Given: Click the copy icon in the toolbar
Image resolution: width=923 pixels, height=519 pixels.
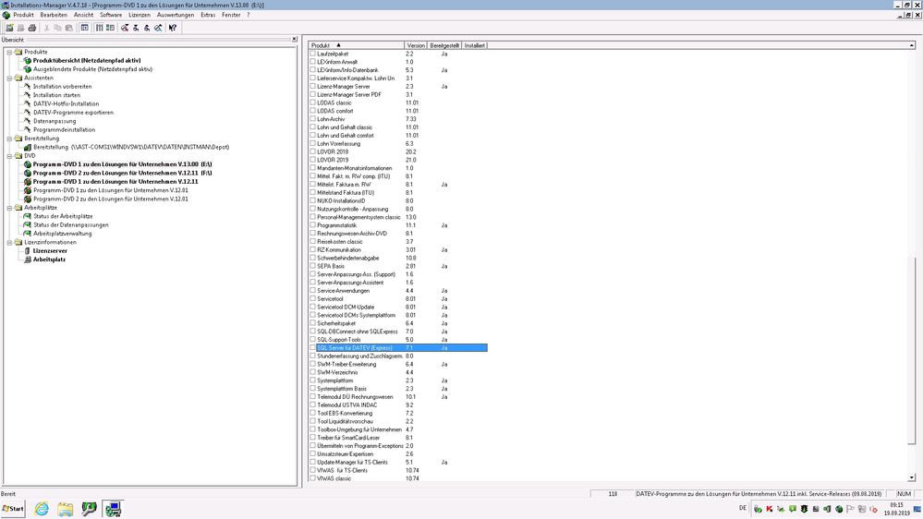Looking at the screenshot, I should [57, 28].
